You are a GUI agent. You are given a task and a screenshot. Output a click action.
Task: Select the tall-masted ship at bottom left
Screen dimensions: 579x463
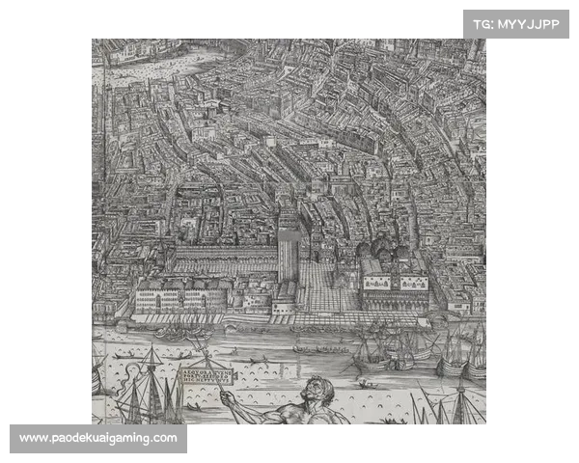145,386
